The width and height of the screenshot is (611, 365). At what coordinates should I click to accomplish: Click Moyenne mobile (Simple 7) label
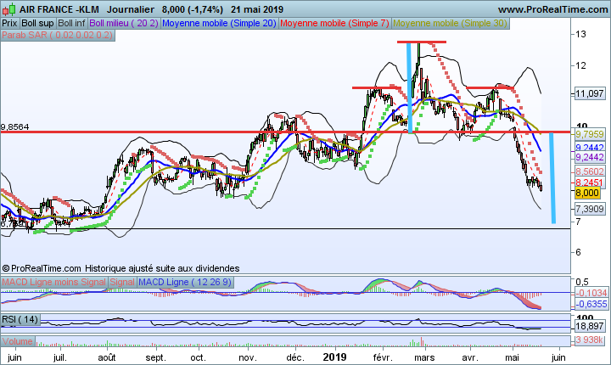334,24
